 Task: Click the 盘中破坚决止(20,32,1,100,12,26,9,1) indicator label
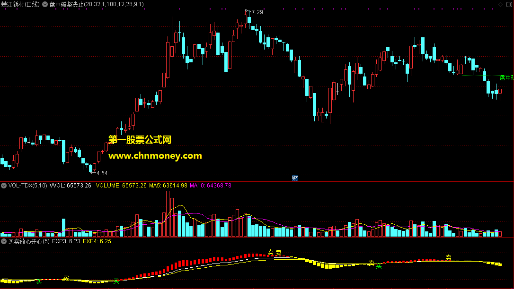pyautogui.click(x=97, y=4)
